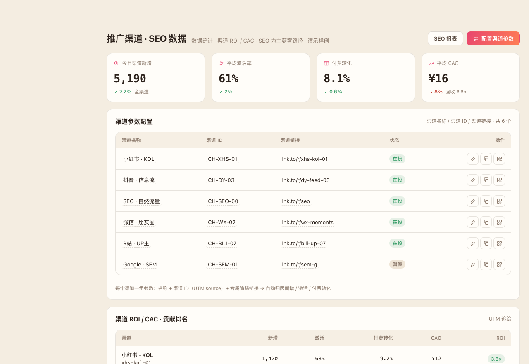The image size is (529, 364).
Task: Edit link field lnk.to/r/xhs-kol-01
Action: coord(305,159)
